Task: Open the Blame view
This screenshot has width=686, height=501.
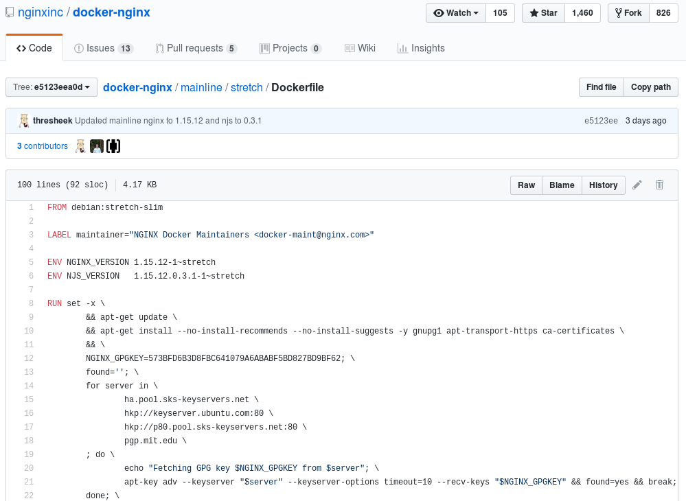Action: point(562,185)
